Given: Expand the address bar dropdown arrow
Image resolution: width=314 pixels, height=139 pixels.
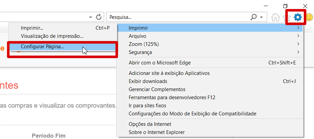Looking at the screenshot, I should (x=91, y=18).
